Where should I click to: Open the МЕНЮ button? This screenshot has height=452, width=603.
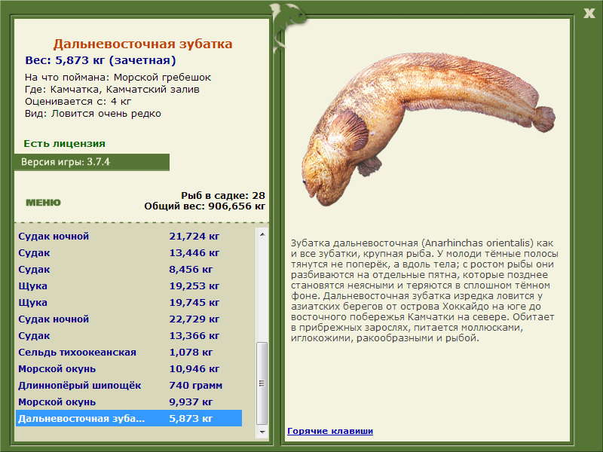click(43, 203)
